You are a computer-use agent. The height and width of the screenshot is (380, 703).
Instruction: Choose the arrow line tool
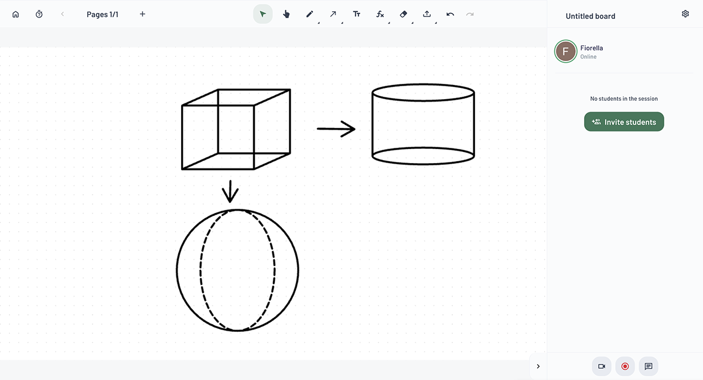tap(333, 14)
